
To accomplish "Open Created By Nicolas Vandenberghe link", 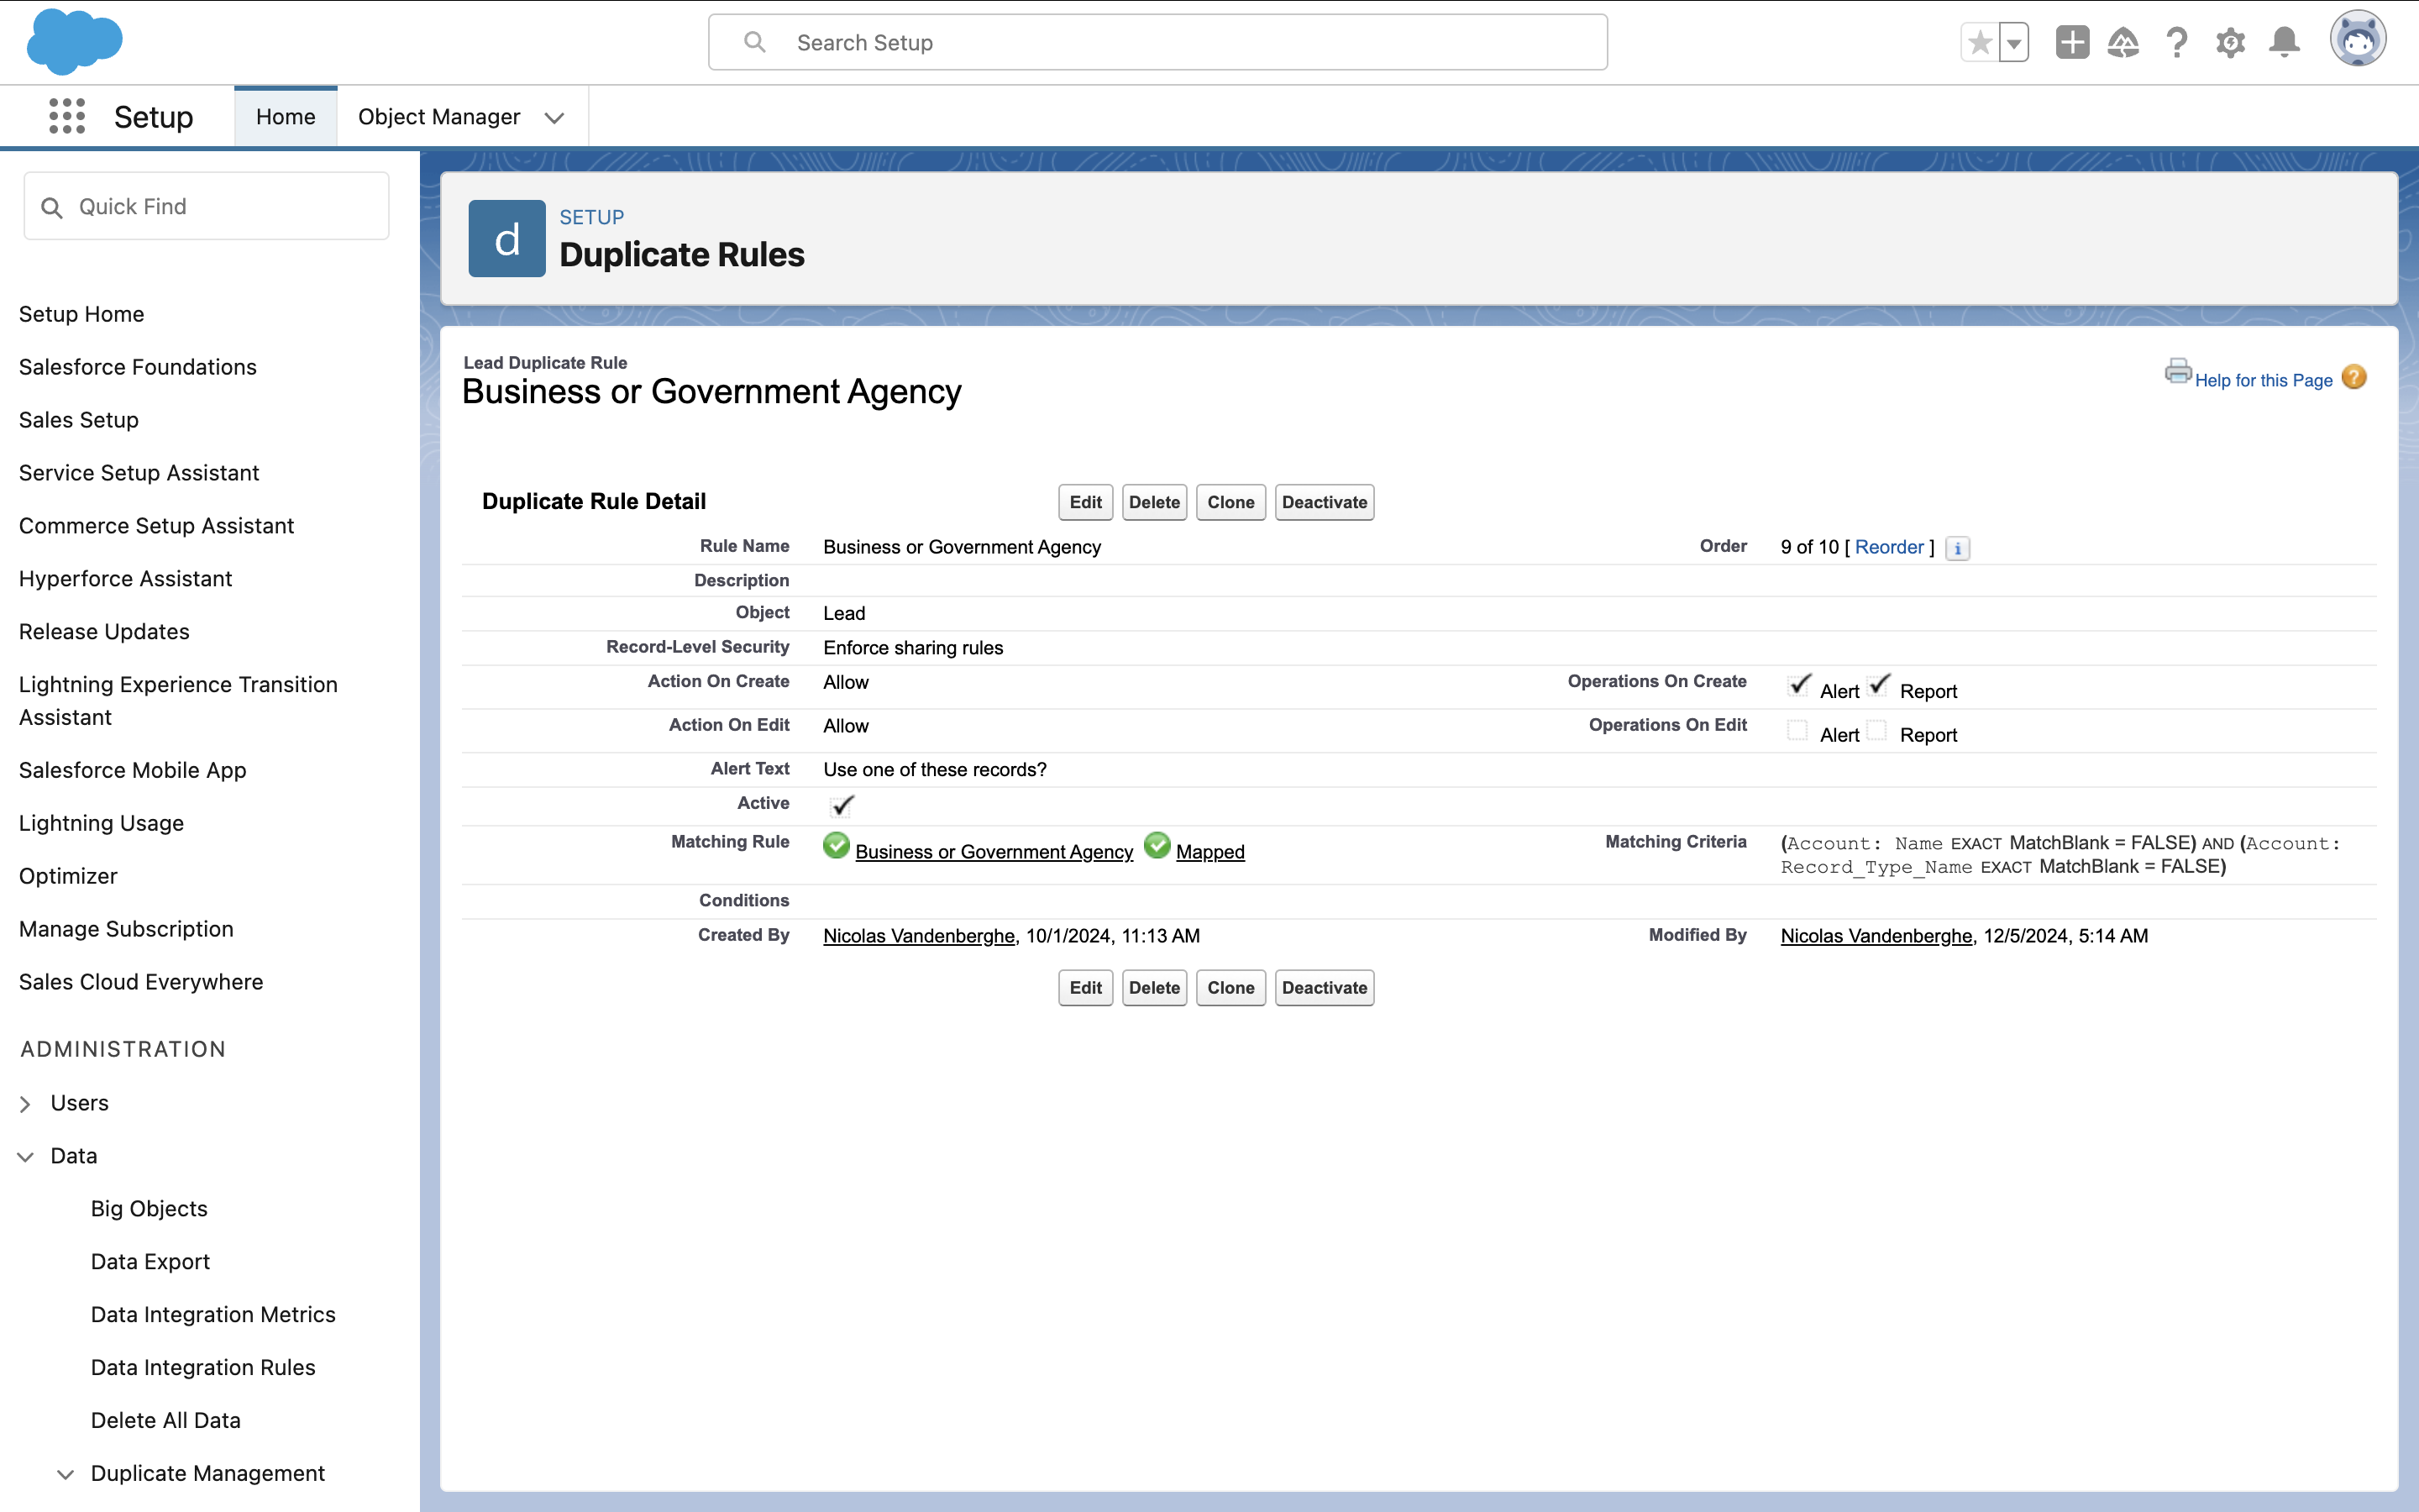I will (x=919, y=936).
